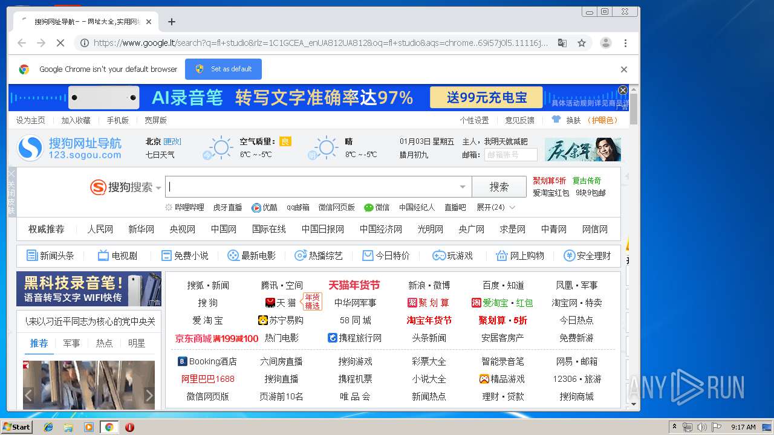Open 优酷 Youku quick link

265,207
